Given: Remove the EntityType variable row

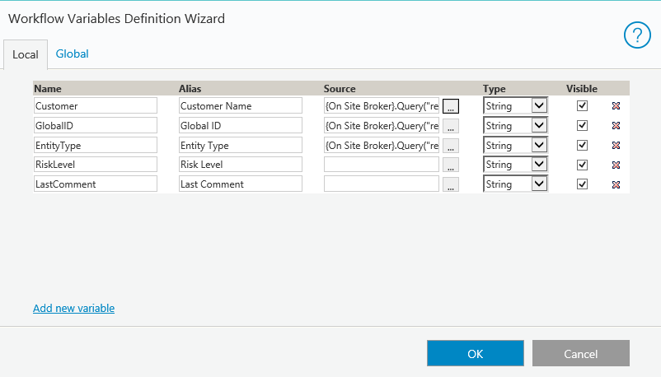Looking at the screenshot, I should [x=616, y=146].
